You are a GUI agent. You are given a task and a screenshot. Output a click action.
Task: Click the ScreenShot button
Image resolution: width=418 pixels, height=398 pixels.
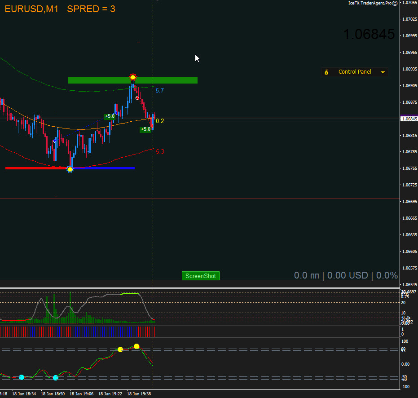tap(201, 276)
